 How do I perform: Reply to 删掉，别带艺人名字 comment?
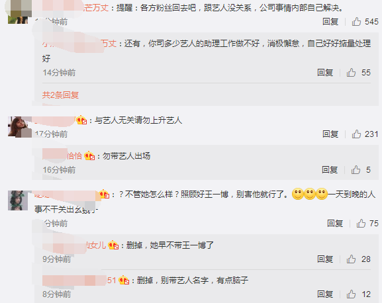(325, 294)
